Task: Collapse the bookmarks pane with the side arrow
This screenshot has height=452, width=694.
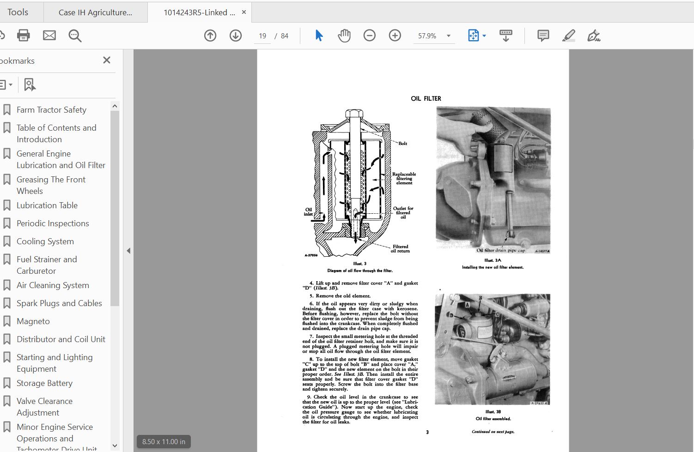Action: (x=128, y=251)
